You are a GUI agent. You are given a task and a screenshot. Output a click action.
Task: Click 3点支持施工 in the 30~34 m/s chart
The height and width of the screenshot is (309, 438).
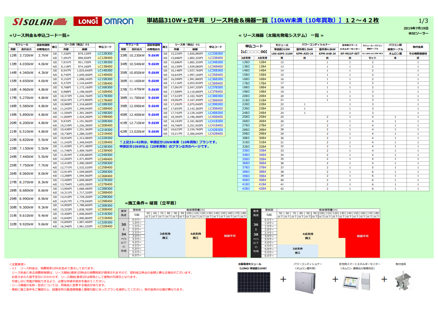point(165,236)
